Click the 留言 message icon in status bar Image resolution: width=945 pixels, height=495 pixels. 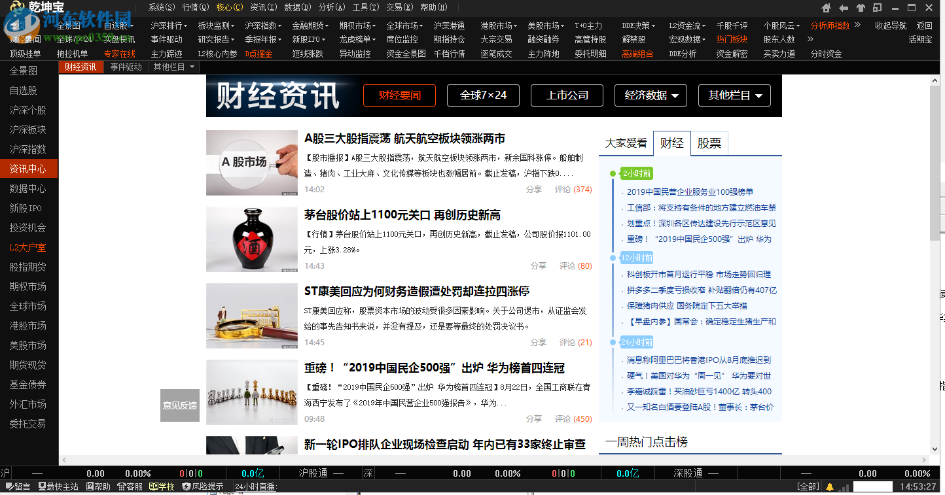click(x=9, y=487)
